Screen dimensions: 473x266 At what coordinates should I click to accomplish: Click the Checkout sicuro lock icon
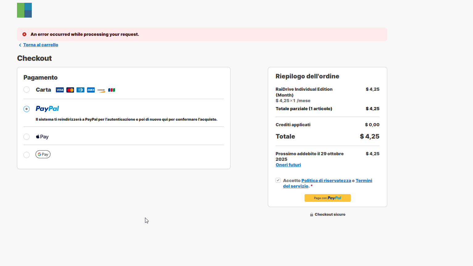coord(312,214)
